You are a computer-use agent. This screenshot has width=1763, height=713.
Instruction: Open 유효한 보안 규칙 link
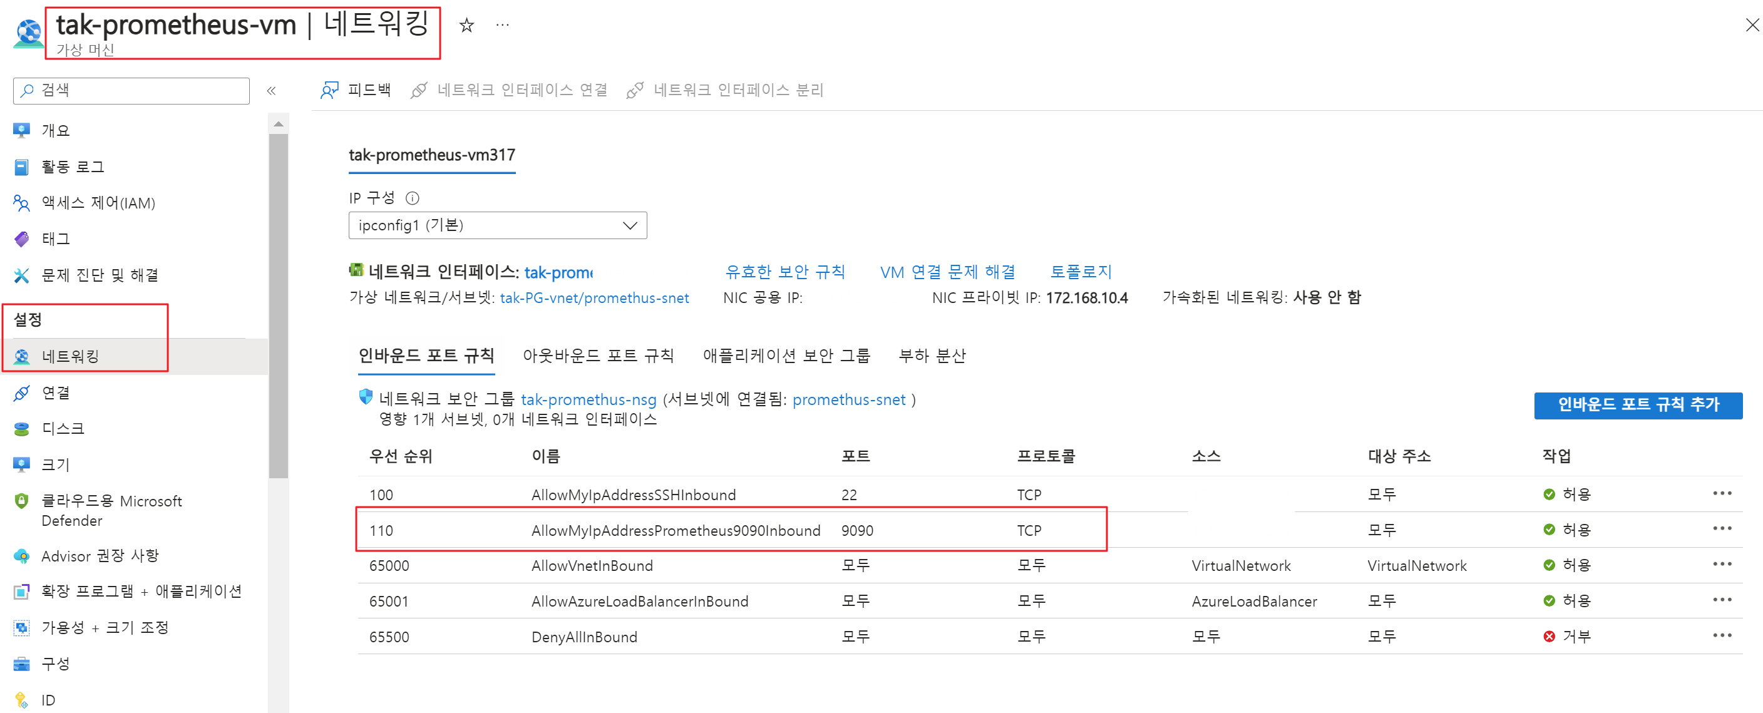pos(785,272)
